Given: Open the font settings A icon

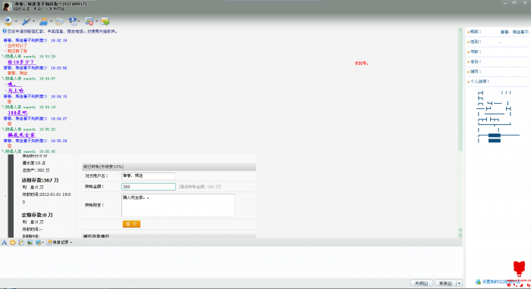Looking at the screenshot, I should click(x=4, y=242).
